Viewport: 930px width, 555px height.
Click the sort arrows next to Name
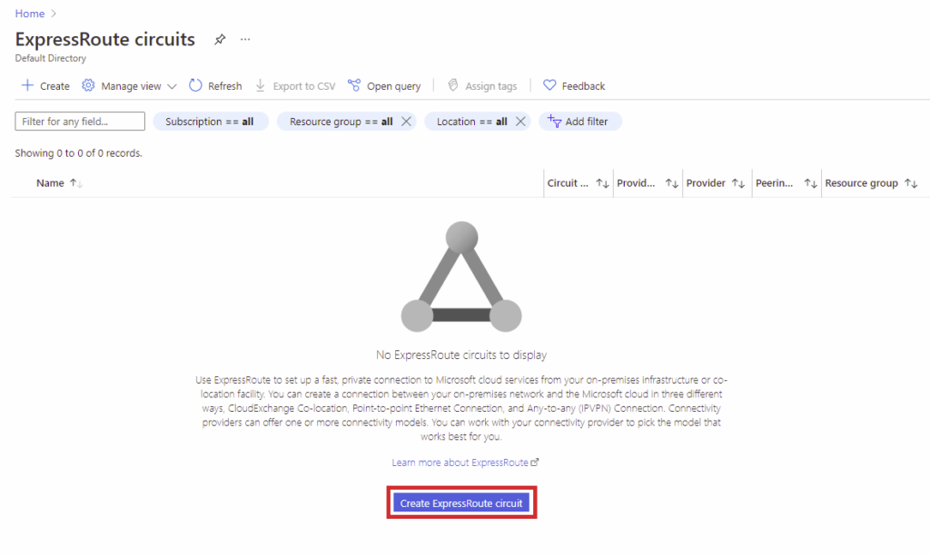[x=76, y=183]
